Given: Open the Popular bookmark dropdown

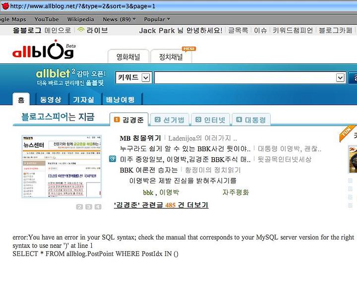Looking at the screenshot, I should click(x=157, y=19).
